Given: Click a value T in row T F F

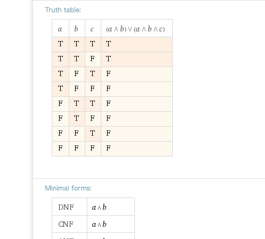Looking at the screenshot, I should pos(60,88).
